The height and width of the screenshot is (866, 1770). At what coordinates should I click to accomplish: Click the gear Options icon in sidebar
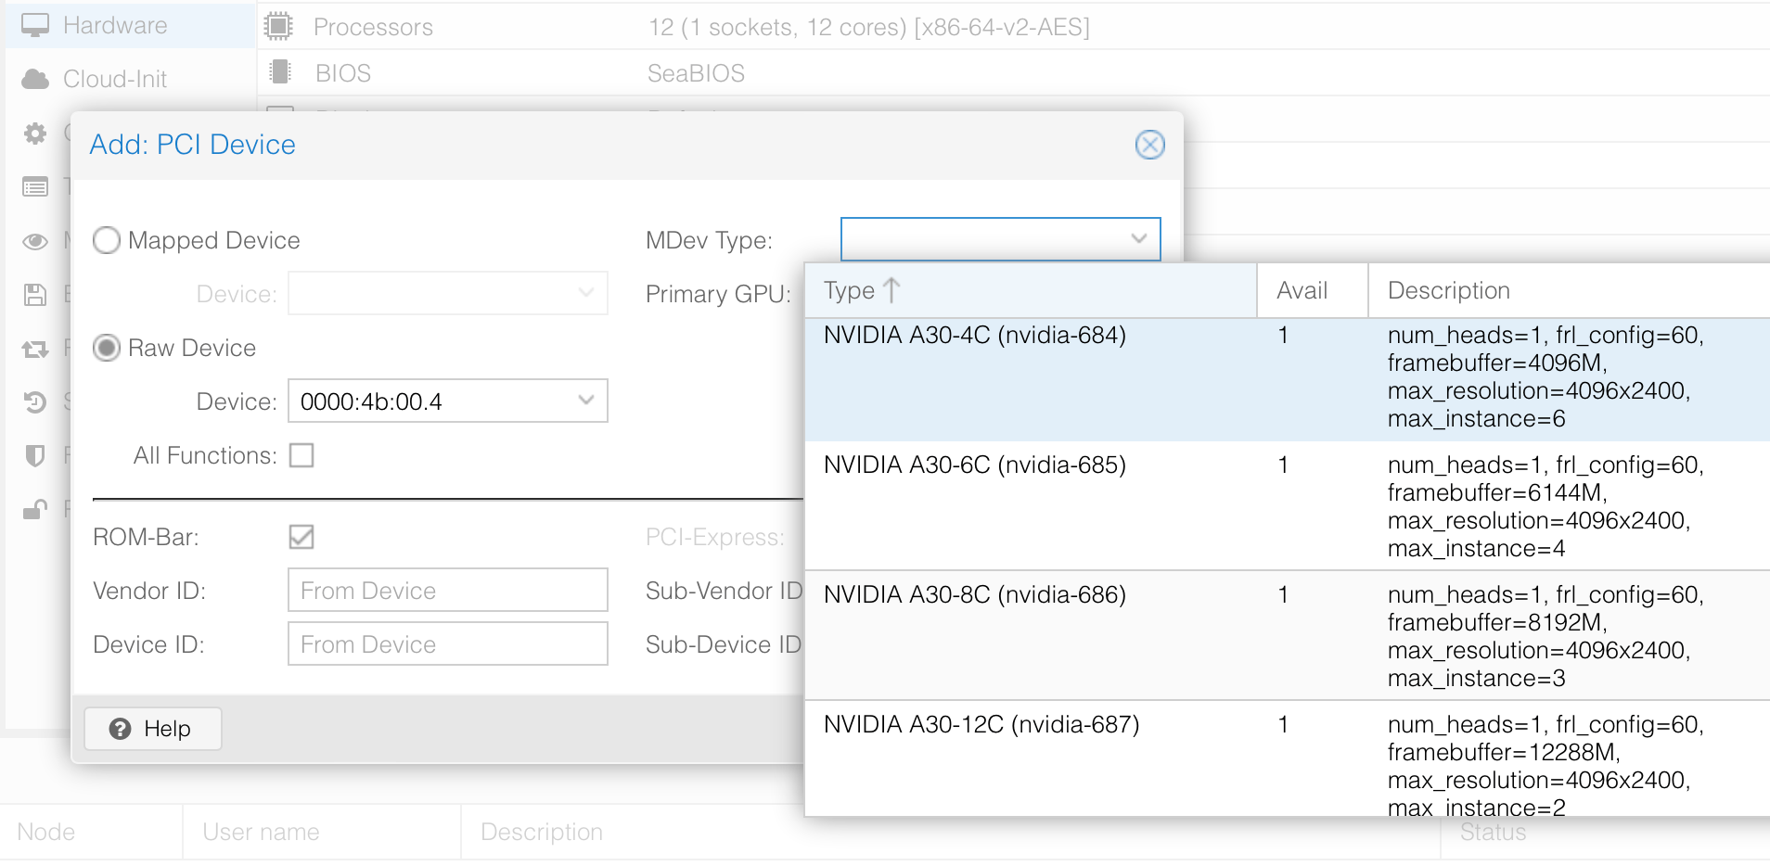pos(35,133)
